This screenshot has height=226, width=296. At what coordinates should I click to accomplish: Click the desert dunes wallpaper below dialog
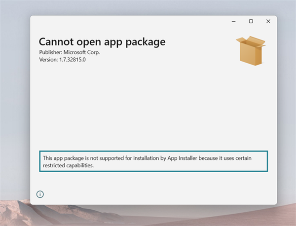coord(148,216)
